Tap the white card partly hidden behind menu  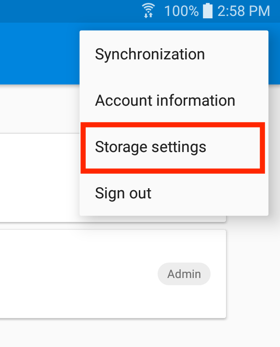coord(40,178)
